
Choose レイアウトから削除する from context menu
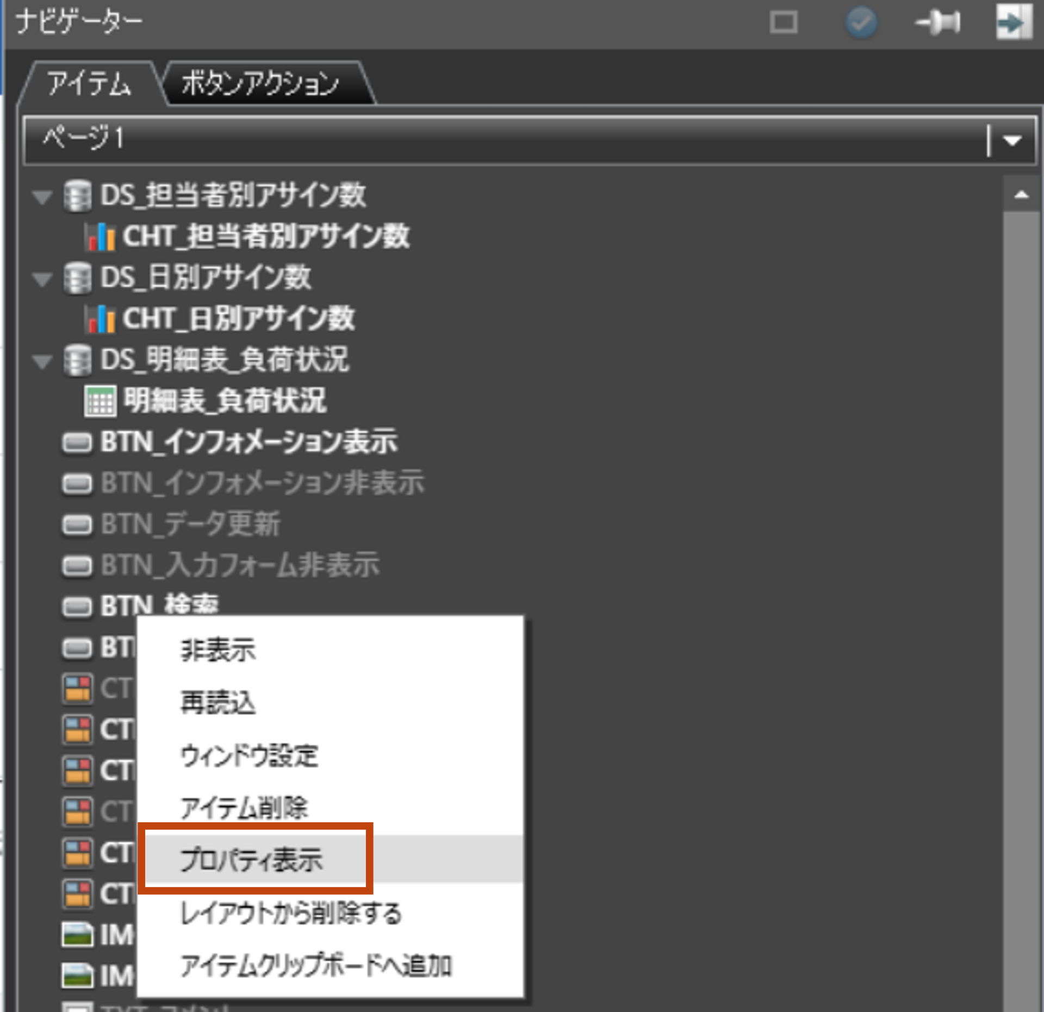tap(330, 913)
